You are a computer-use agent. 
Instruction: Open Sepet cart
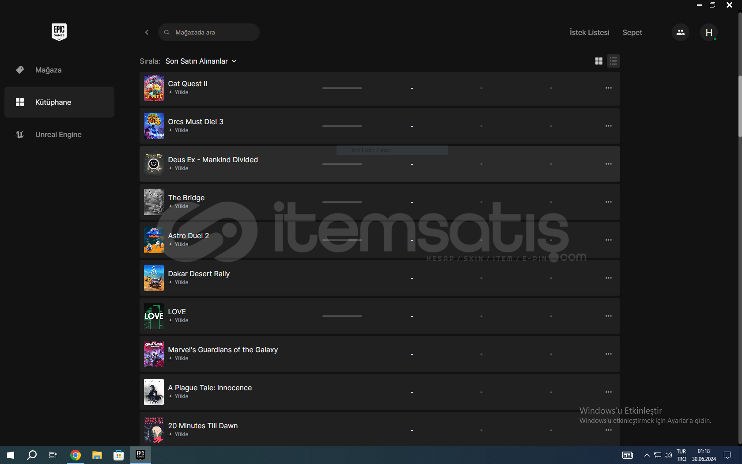coord(632,32)
